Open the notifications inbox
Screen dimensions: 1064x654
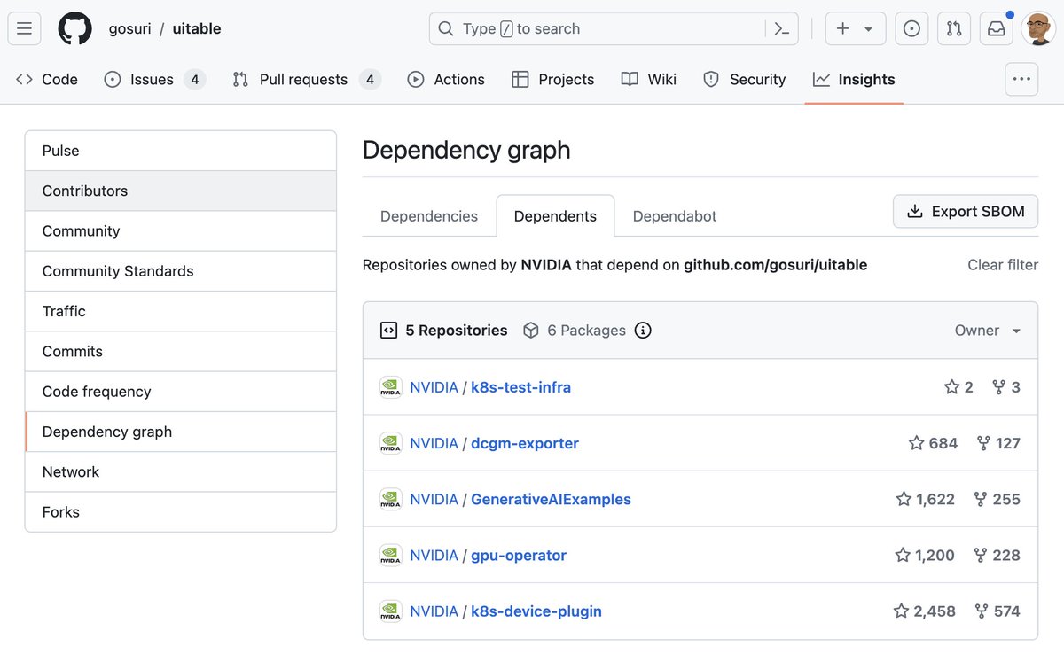click(997, 28)
